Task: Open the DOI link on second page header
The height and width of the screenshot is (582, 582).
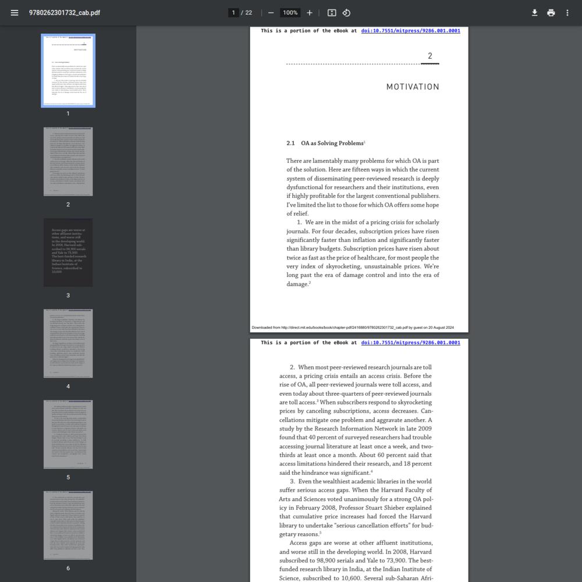Action: click(410, 343)
